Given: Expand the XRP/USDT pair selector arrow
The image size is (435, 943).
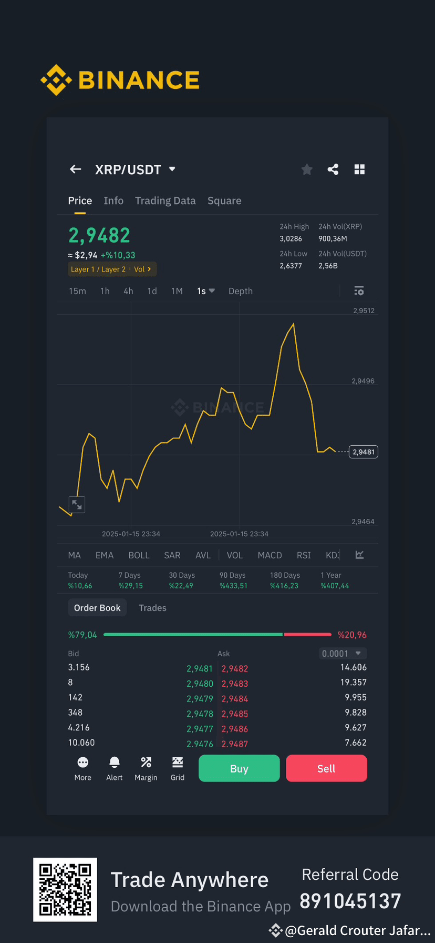Looking at the screenshot, I should pyautogui.click(x=172, y=169).
